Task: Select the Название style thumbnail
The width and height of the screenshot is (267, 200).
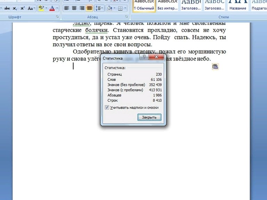Action: (238, 5)
